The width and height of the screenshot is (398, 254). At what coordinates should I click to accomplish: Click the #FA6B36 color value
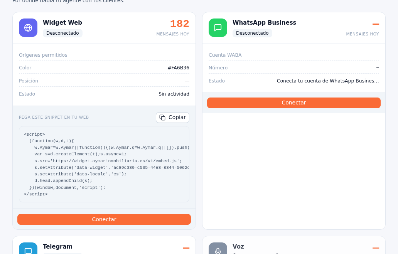pyautogui.click(x=178, y=68)
